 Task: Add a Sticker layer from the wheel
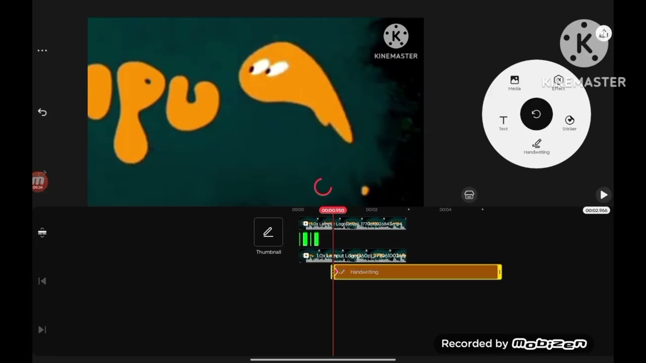pos(569,123)
